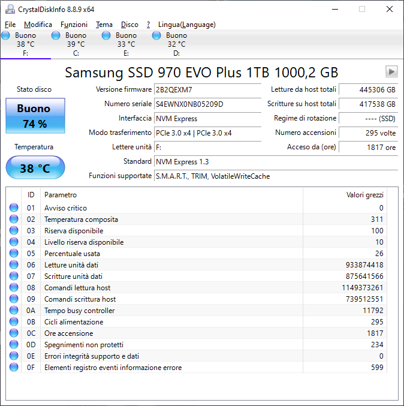Click status icon for Tempo busy controller
404x406 pixels.
[x=14, y=310]
